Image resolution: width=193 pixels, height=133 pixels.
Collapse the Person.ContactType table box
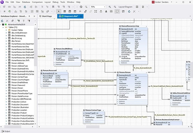click(x=103, y=110)
